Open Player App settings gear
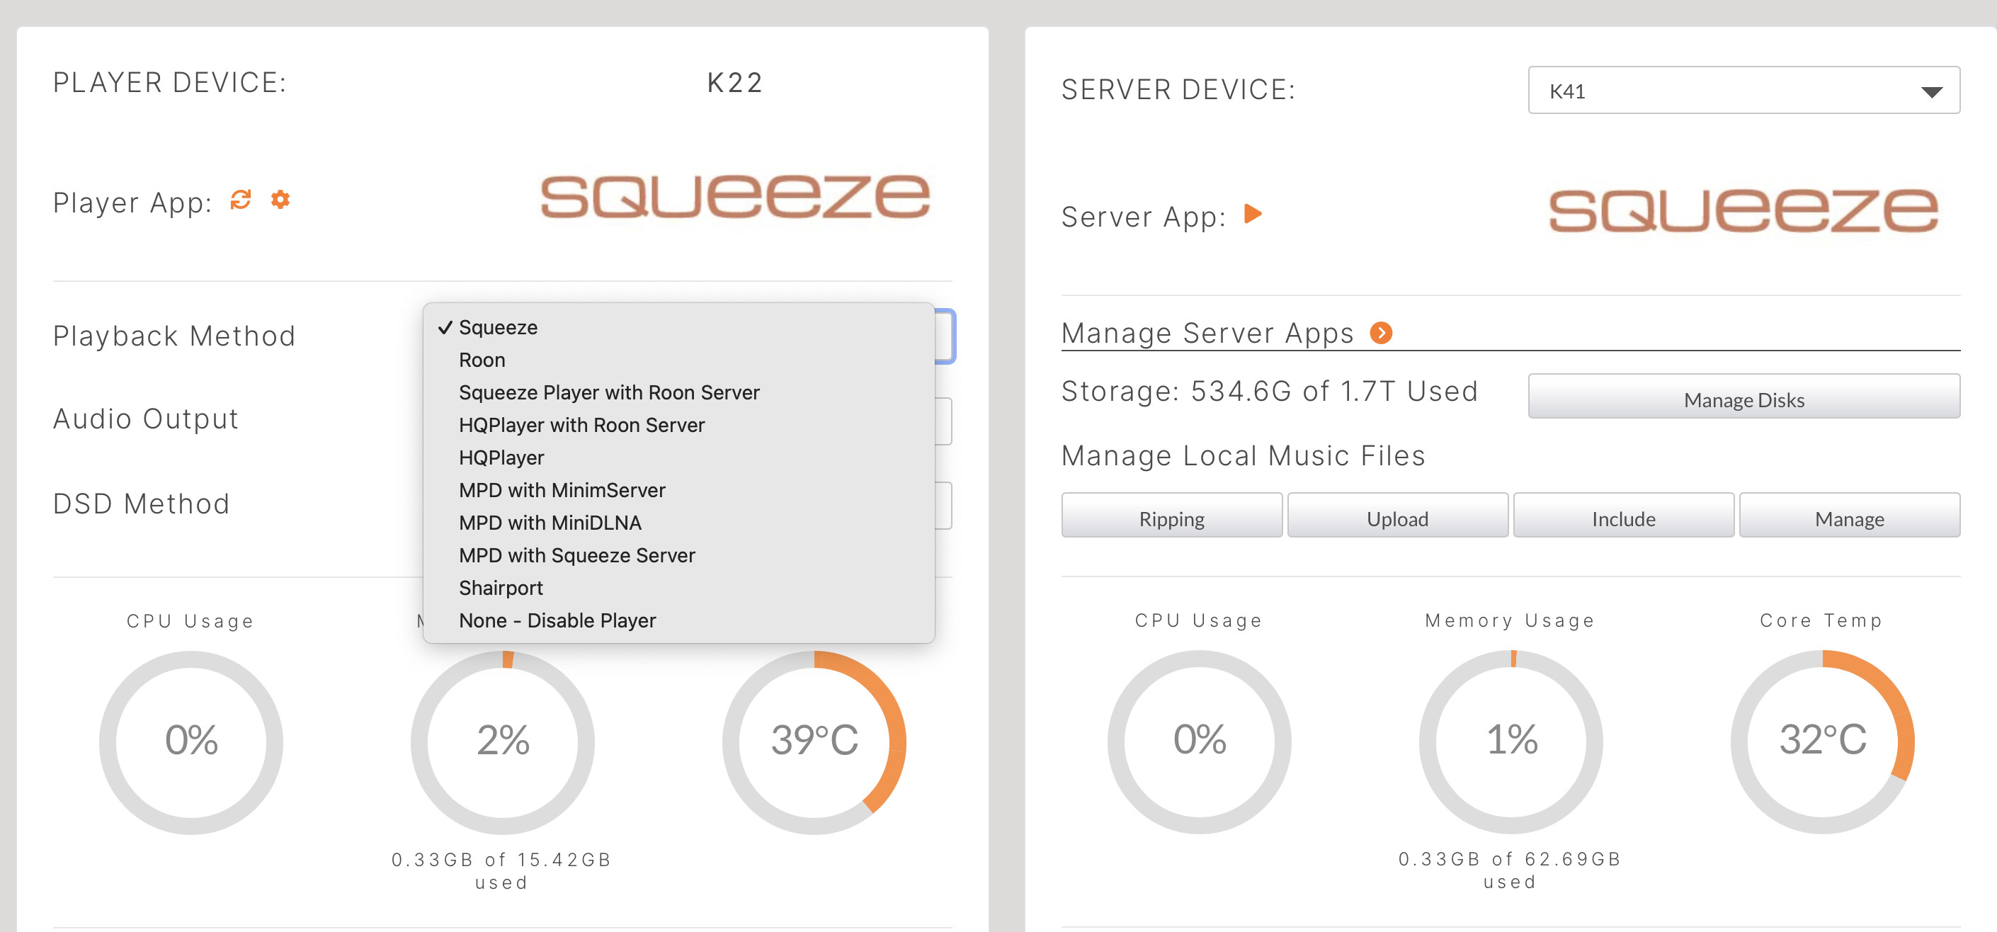 (280, 200)
